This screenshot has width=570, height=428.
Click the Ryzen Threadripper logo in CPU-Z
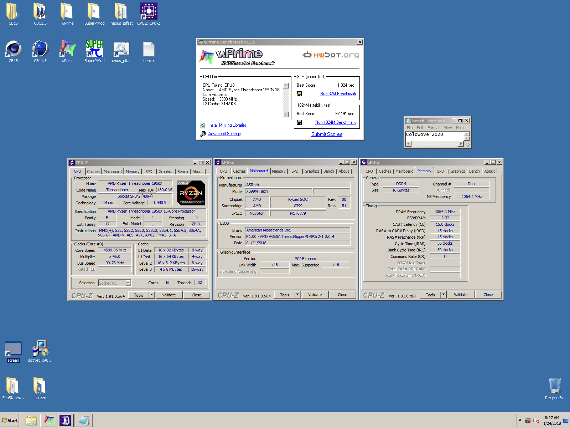[x=191, y=193]
